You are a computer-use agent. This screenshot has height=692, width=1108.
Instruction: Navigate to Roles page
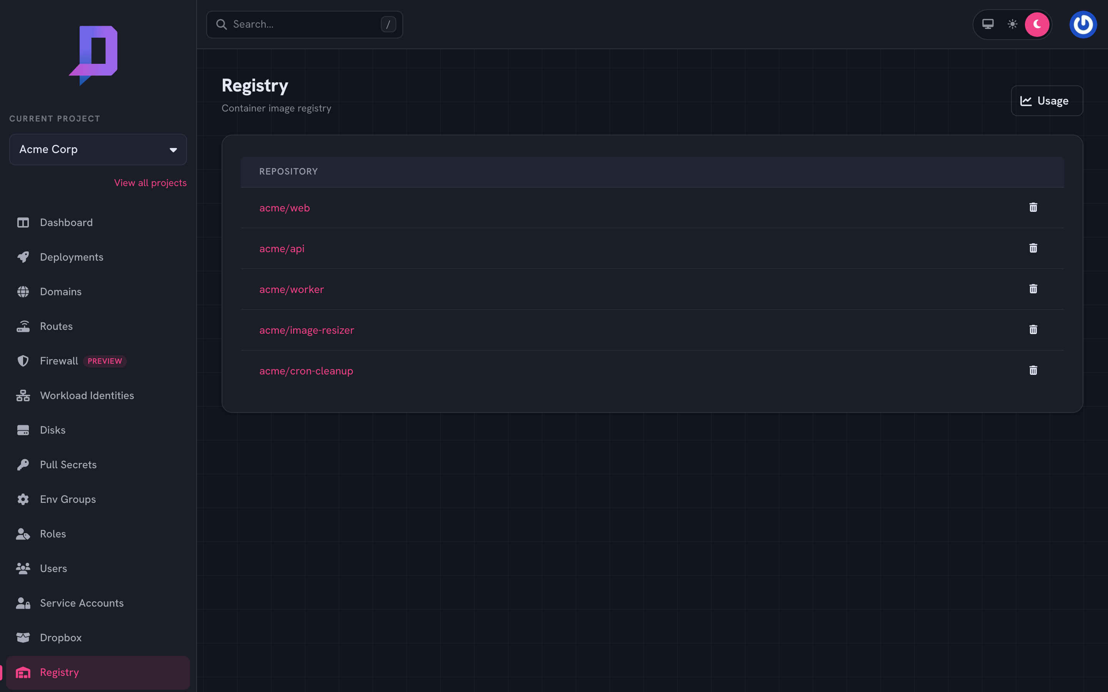[97, 534]
